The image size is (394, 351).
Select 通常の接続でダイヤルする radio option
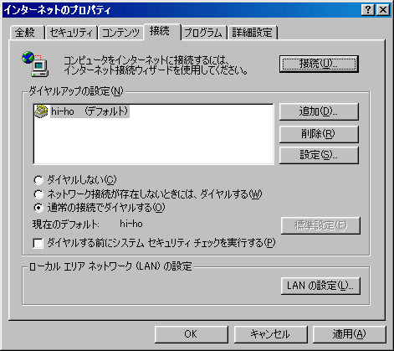pos(38,208)
